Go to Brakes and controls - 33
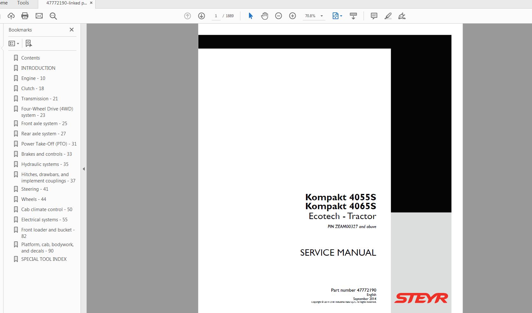Viewport: 532px width, 313px height. coord(46,154)
